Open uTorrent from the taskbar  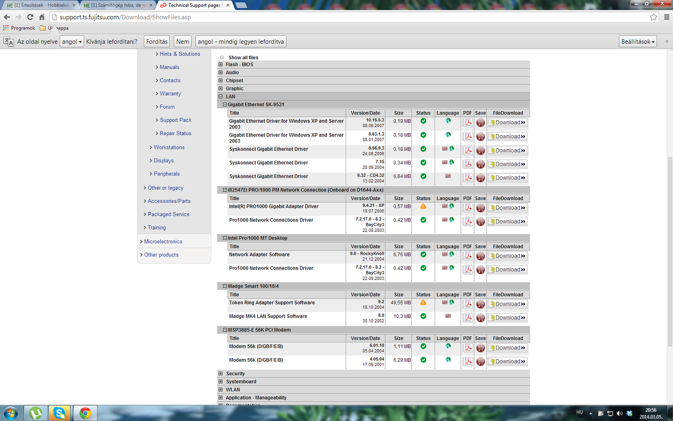pyautogui.click(x=36, y=413)
